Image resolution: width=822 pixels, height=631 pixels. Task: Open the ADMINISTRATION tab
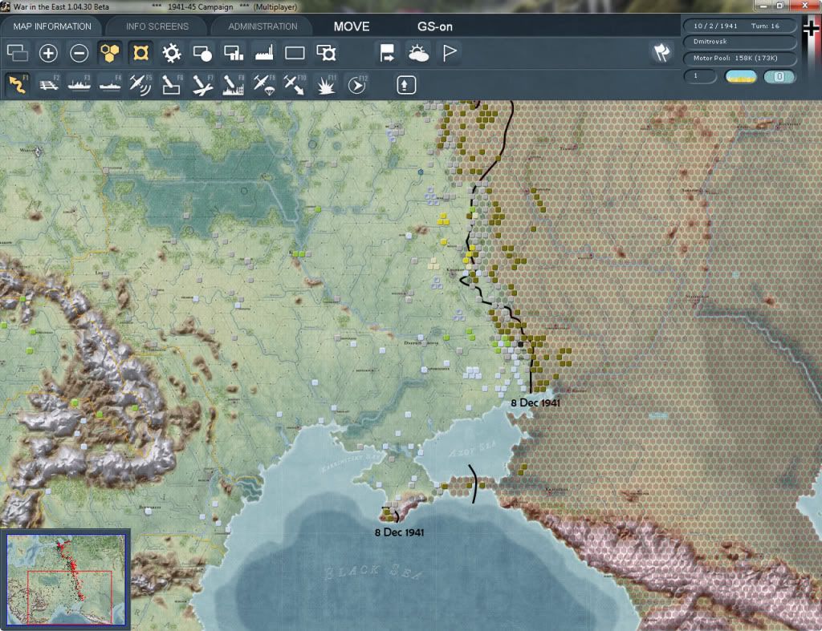click(262, 26)
